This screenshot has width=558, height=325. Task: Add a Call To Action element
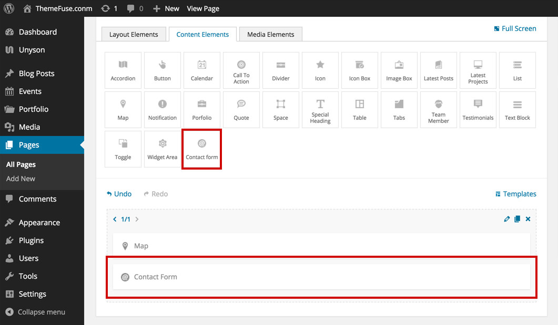click(241, 70)
